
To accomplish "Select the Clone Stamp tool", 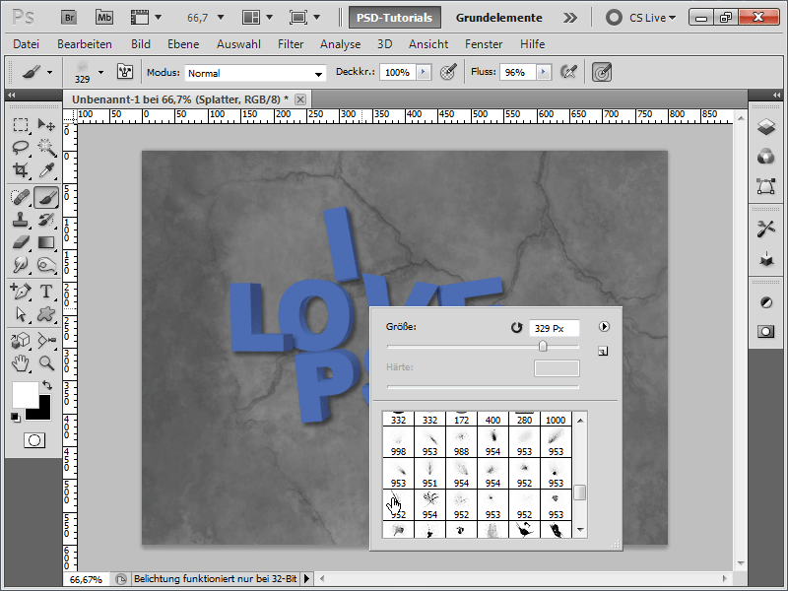I will pos(21,220).
